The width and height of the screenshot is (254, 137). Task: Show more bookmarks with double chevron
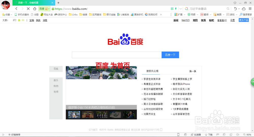click(161, 14)
